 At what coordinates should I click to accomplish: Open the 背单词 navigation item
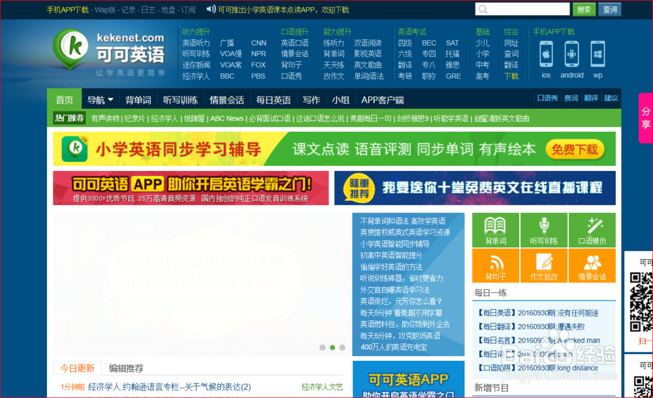pos(138,100)
